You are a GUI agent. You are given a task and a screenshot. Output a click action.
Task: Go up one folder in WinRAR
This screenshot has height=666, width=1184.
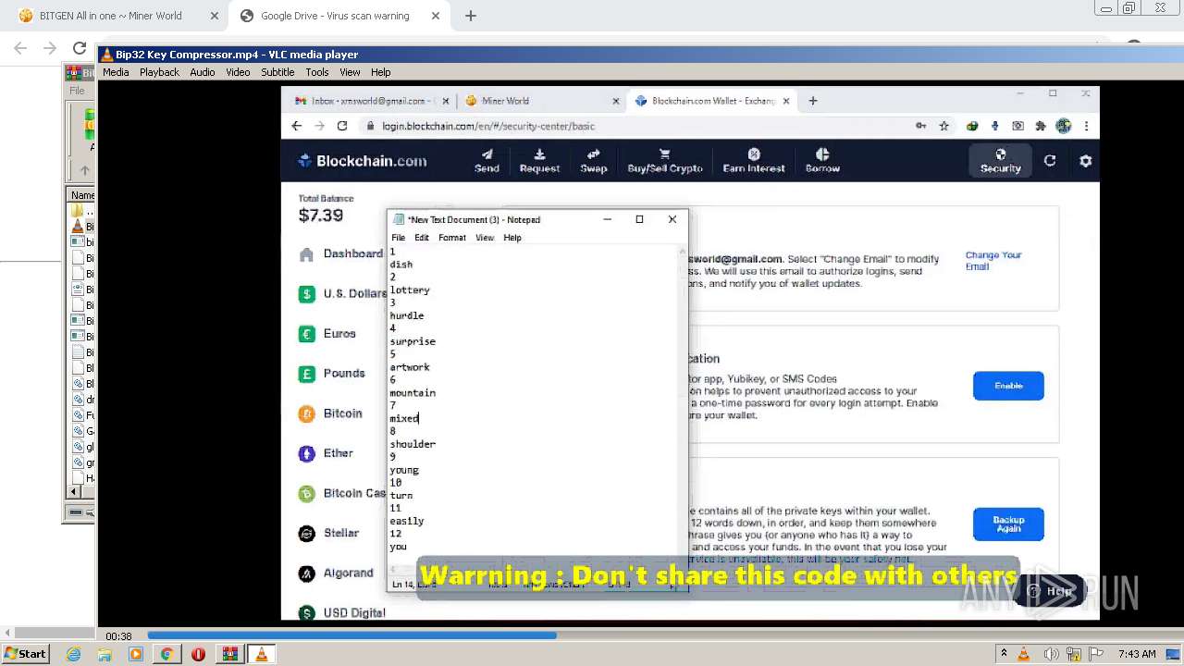(84, 170)
